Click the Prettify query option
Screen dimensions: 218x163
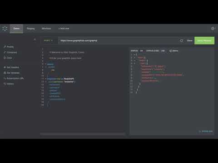pos(9,47)
